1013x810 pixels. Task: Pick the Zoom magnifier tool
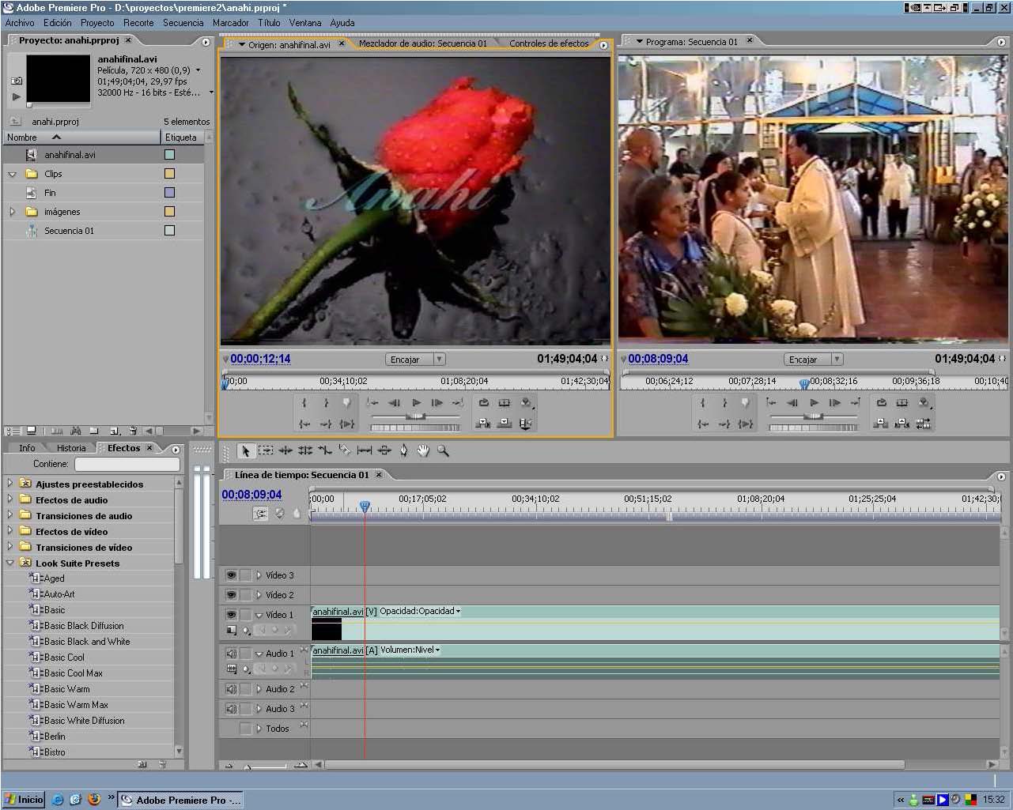(x=443, y=450)
